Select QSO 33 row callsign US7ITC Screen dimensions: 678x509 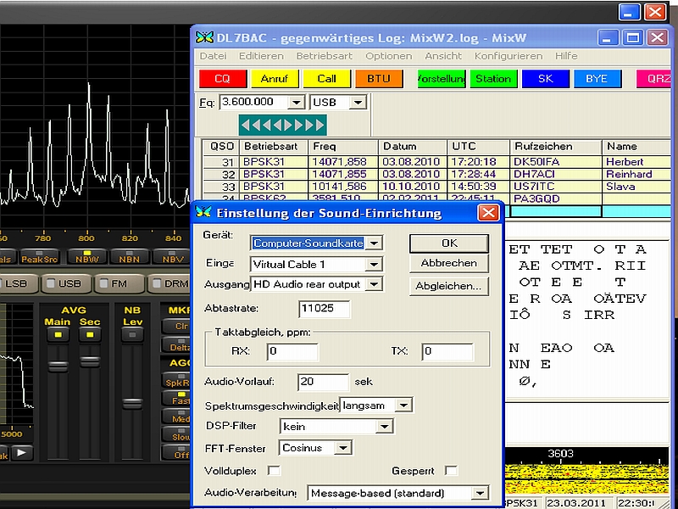[534, 187]
